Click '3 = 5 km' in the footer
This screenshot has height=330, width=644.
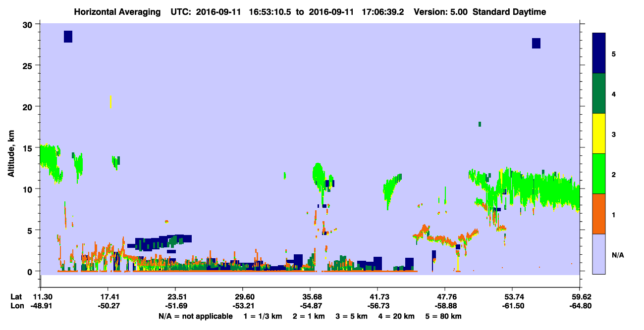point(351,316)
